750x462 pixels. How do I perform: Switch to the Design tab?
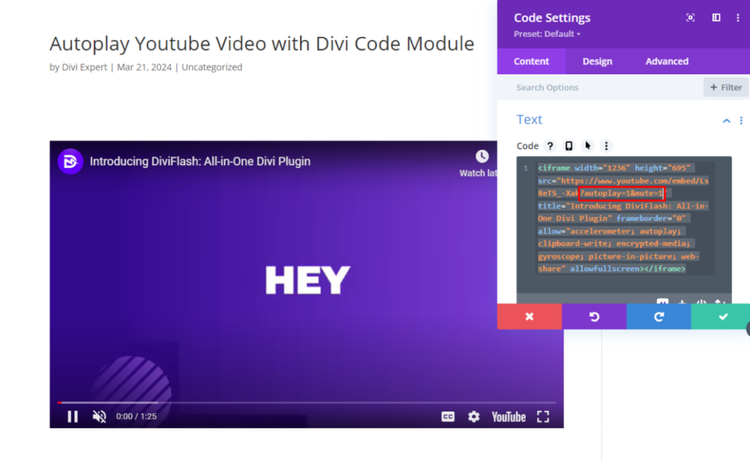coord(597,60)
